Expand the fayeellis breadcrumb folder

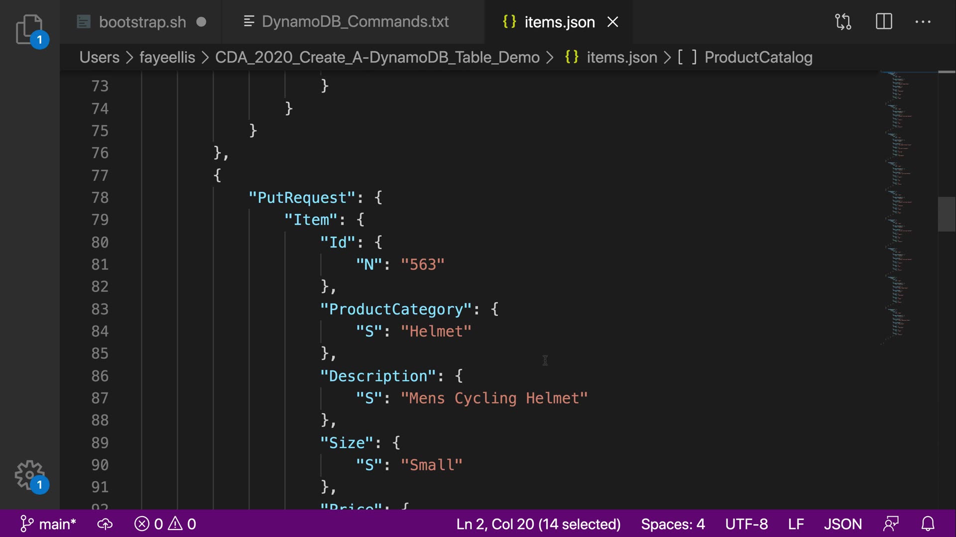[x=167, y=58]
